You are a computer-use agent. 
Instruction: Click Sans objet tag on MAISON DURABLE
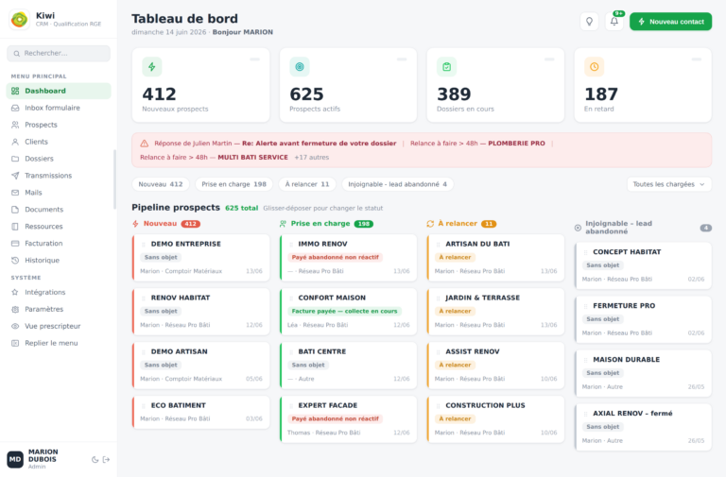603,373
